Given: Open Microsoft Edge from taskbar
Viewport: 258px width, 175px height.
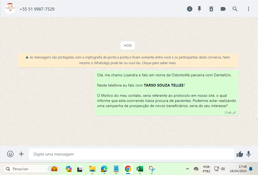Looking at the screenshot, I should point(104,169).
